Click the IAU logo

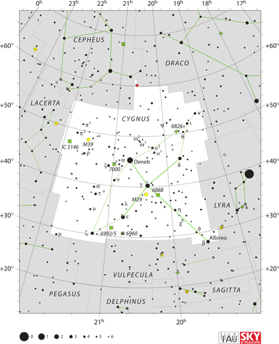[x=229, y=338]
